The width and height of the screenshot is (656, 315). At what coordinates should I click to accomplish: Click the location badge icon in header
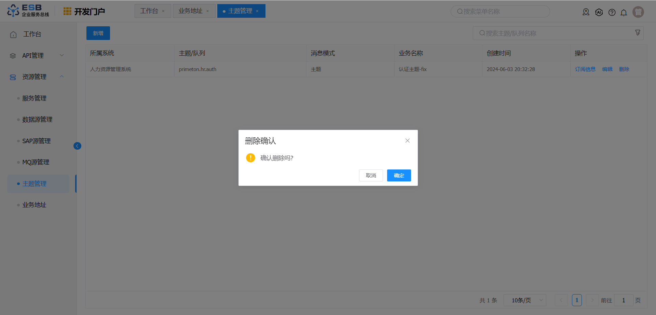(586, 12)
